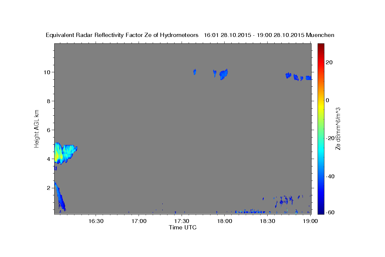Click the blue cloud echo near 18:00 at 10 km
This screenshot has width=385, height=257.
pyautogui.click(x=224, y=75)
